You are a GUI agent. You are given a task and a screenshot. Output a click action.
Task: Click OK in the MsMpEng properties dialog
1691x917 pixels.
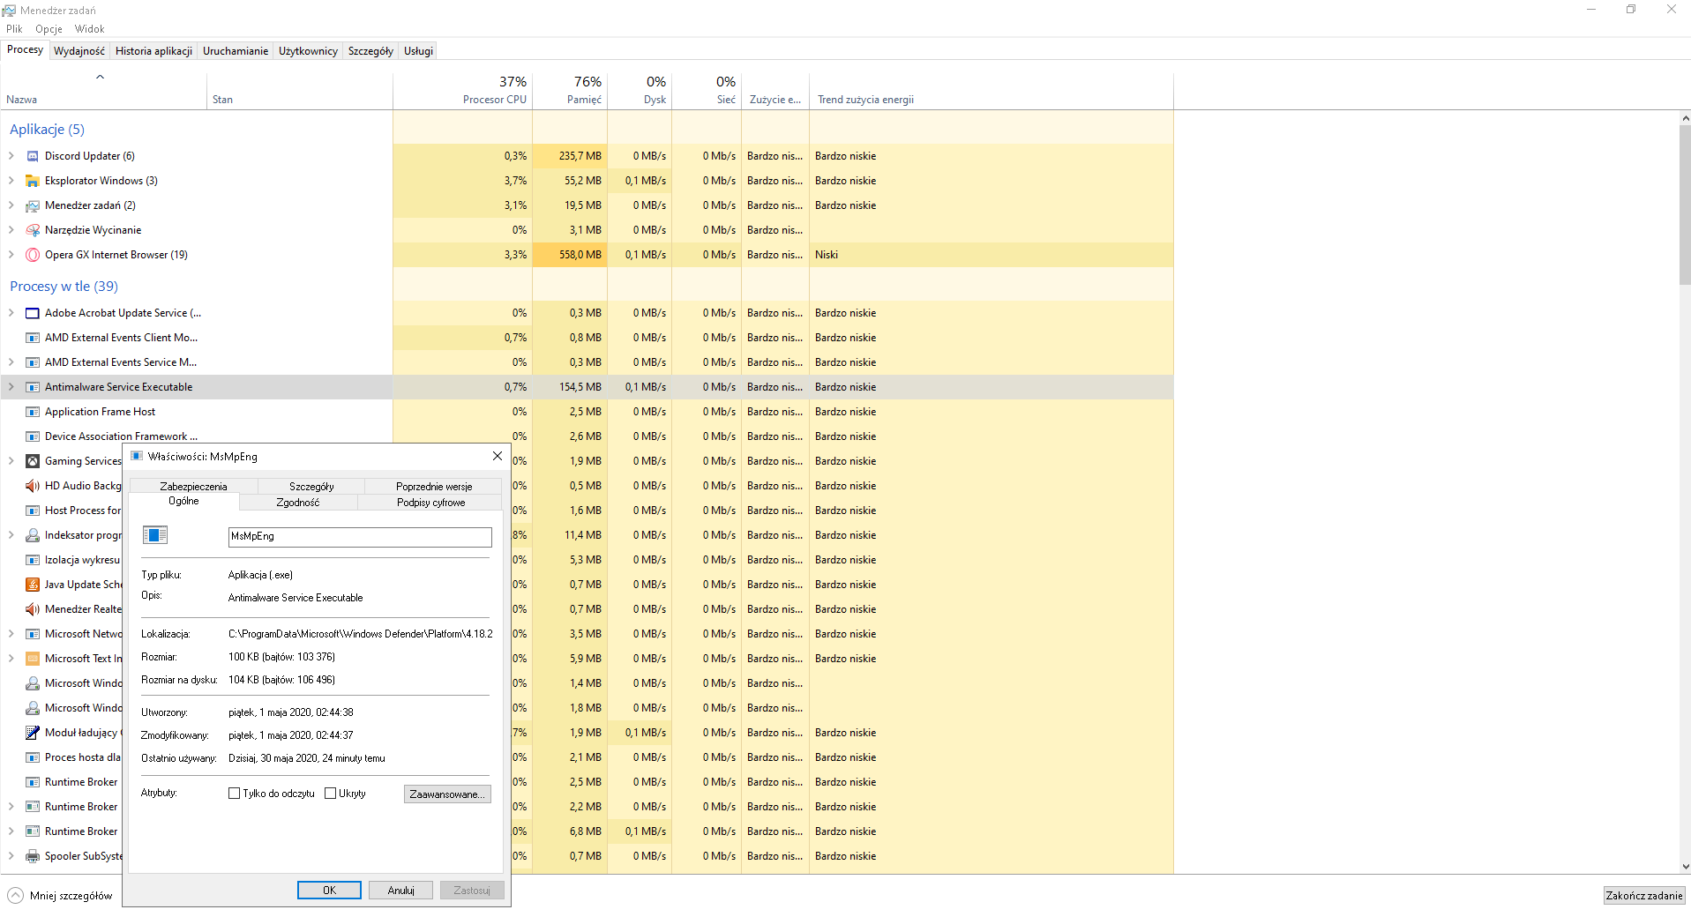tap(329, 891)
